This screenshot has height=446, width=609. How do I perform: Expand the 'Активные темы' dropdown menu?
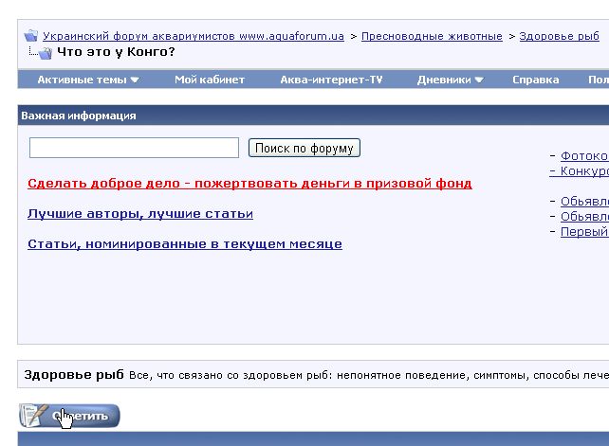click(88, 80)
